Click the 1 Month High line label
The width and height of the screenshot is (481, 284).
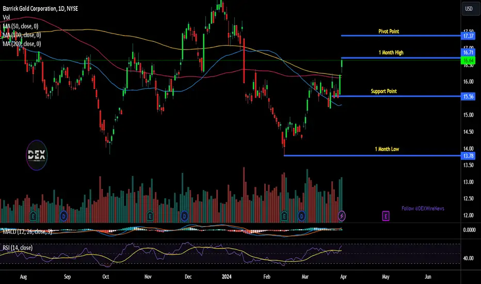pos(391,53)
